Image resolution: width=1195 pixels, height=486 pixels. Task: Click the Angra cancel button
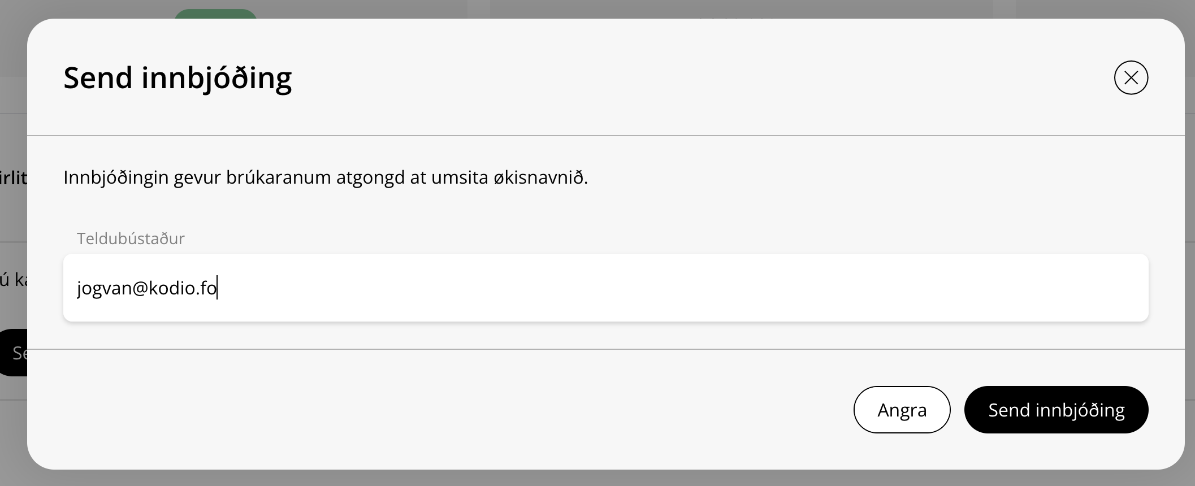coord(902,410)
